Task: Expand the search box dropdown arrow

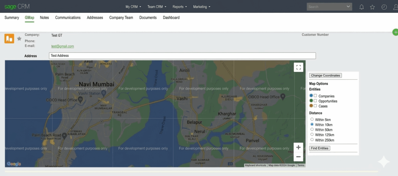Action: click(x=348, y=7)
